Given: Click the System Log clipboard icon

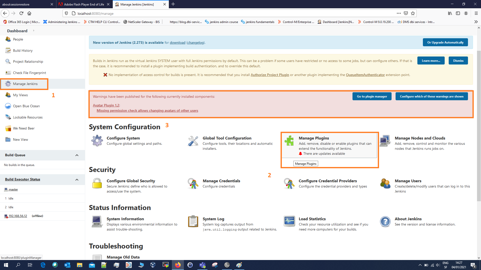Looking at the screenshot, I should (x=193, y=221).
